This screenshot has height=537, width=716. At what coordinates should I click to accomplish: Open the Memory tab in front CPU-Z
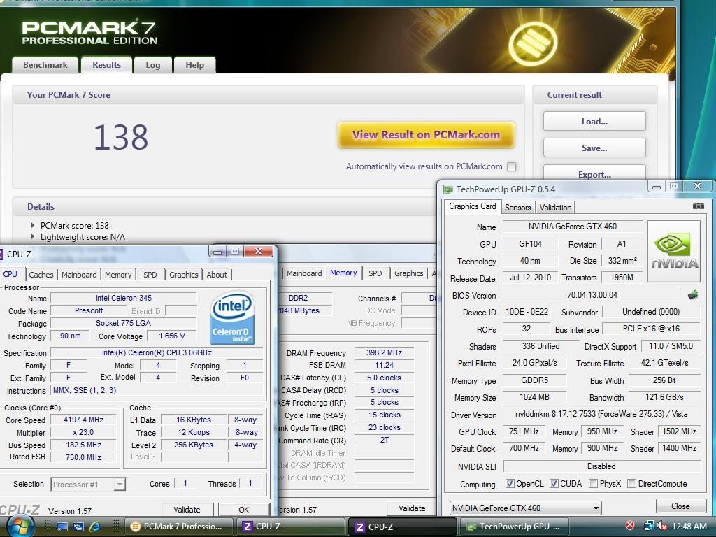117,274
